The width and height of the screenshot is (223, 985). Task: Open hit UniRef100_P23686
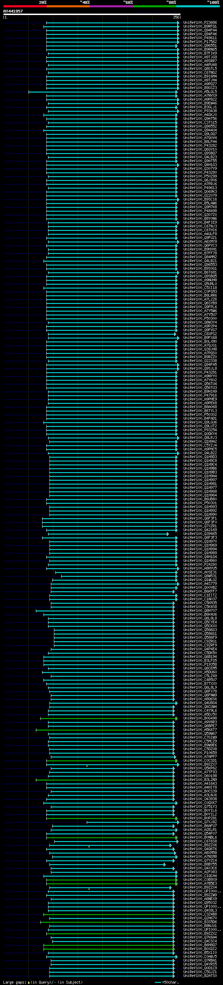coord(200,23)
